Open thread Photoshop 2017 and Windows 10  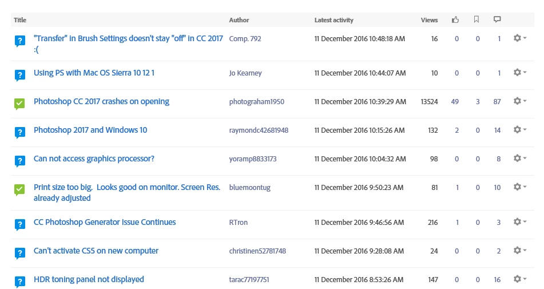(x=90, y=130)
